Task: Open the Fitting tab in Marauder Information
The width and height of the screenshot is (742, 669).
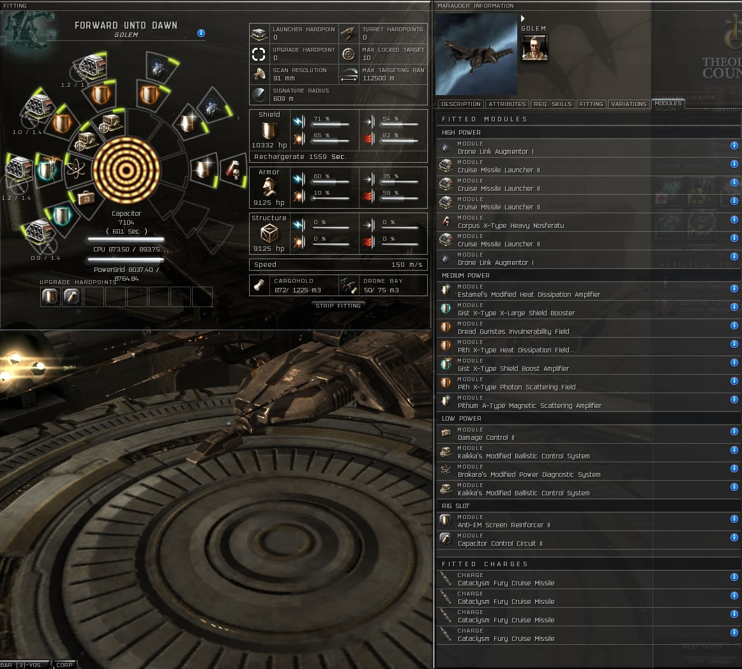Action: 591,104
